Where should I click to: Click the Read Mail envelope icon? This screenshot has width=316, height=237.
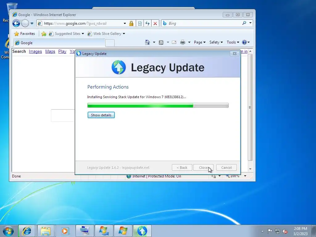174,42
